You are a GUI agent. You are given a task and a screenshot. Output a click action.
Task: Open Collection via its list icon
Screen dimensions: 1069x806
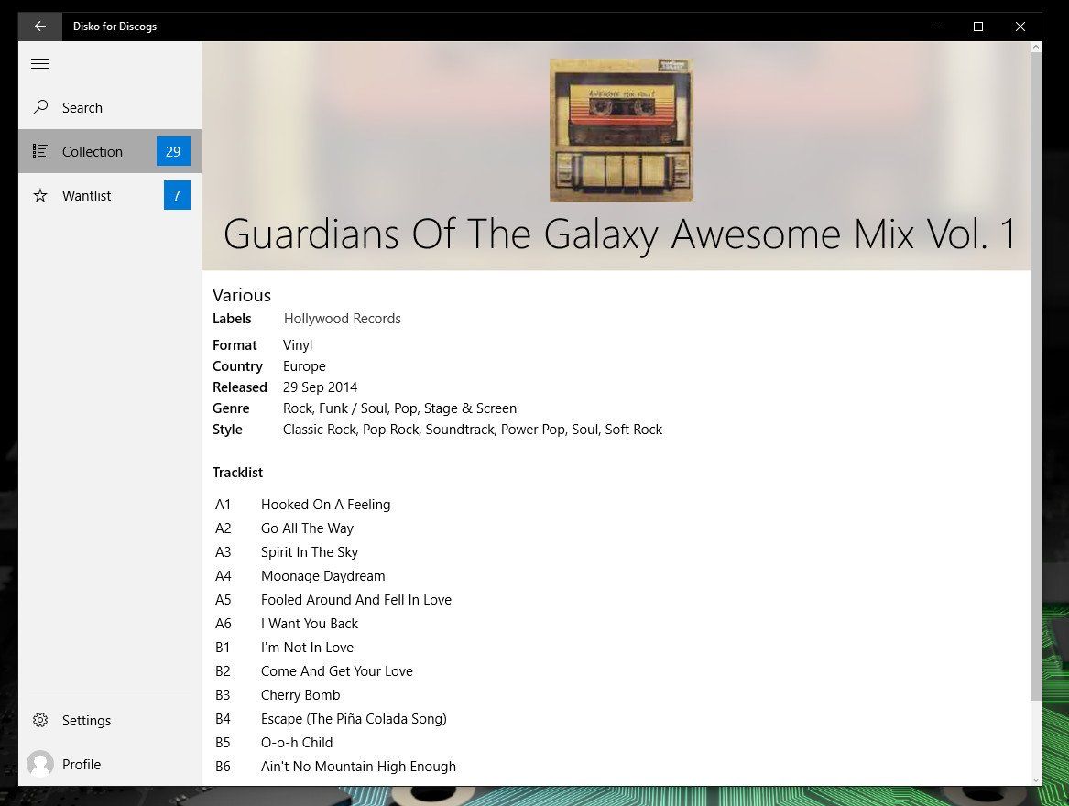[40, 151]
